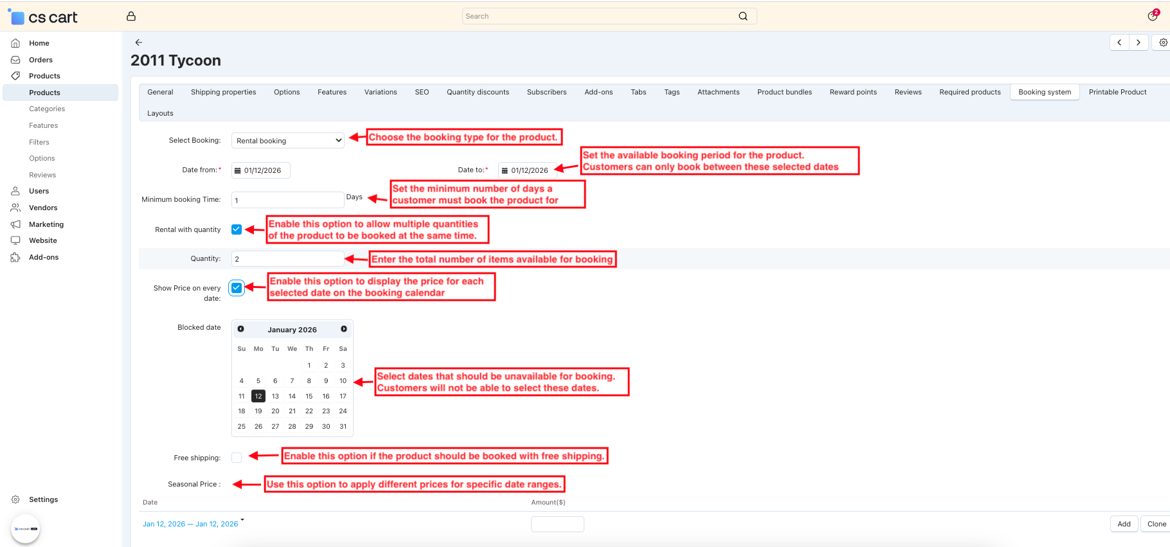The width and height of the screenshot is (1170, 547).
Task: Open the Quantity discounts tab
Action: point(478,92)
